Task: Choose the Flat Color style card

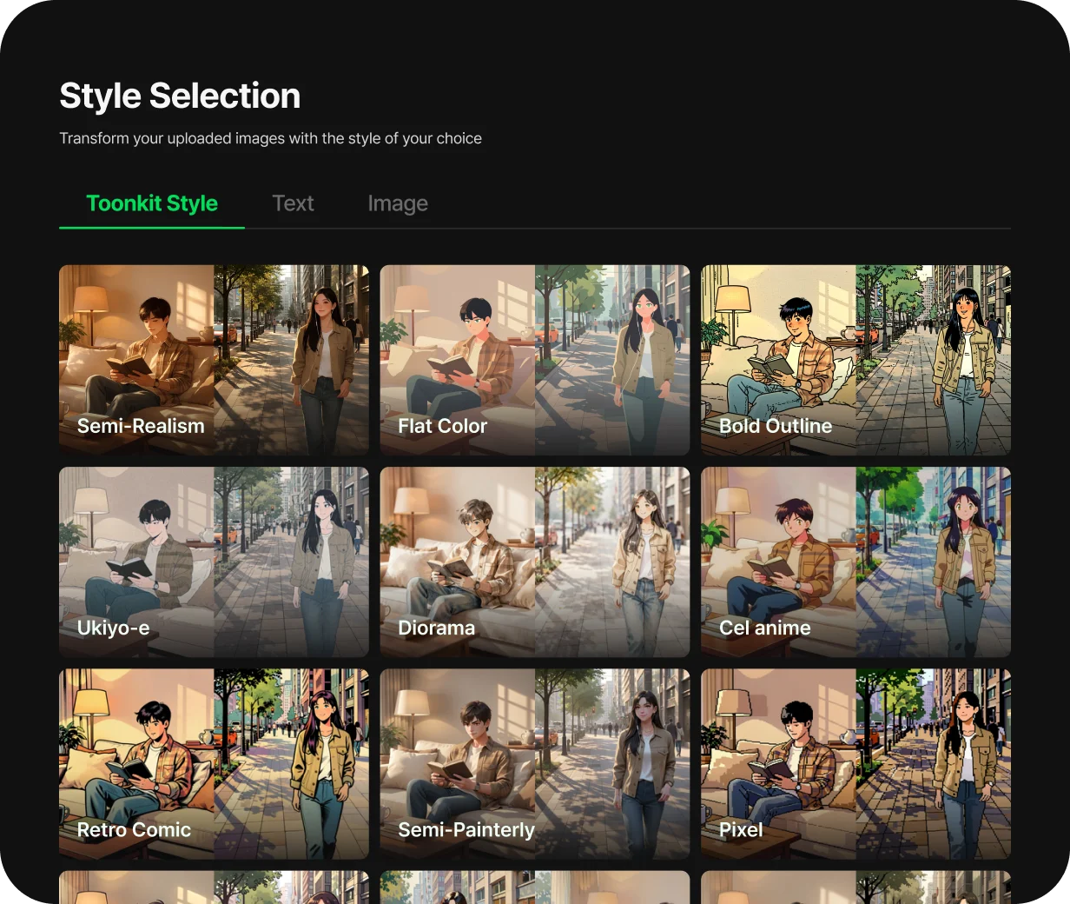Action: [535, 360]
